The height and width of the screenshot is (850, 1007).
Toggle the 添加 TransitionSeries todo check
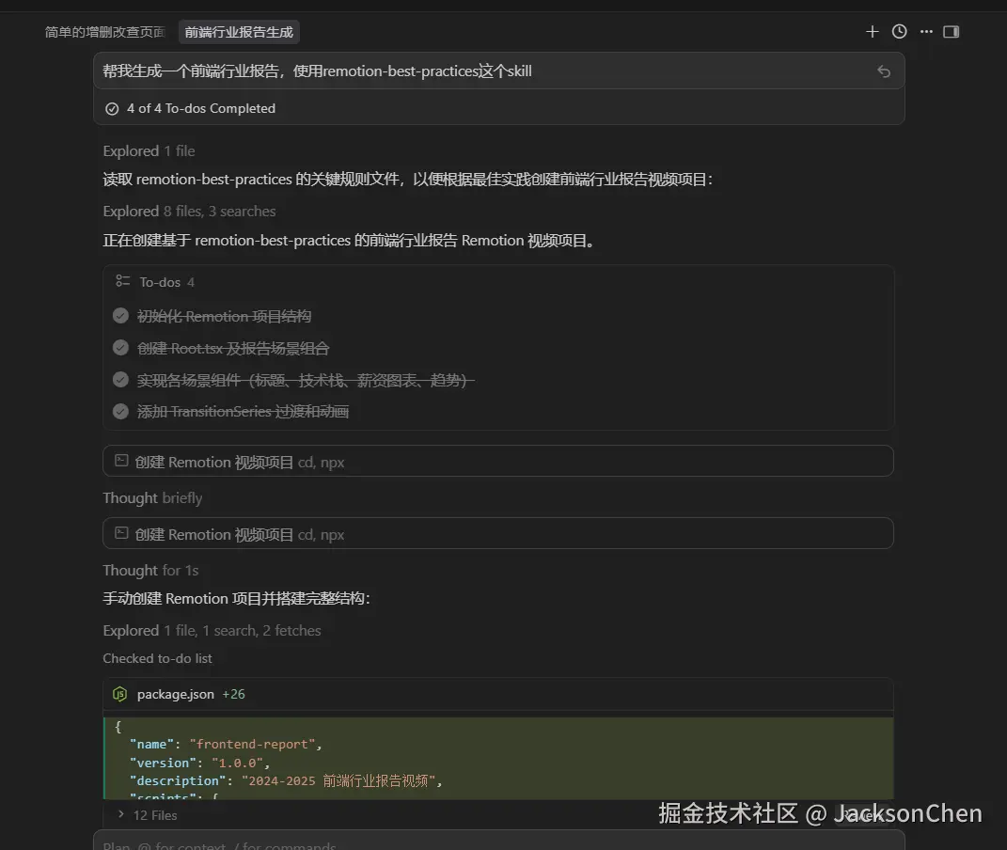[120, 411]
